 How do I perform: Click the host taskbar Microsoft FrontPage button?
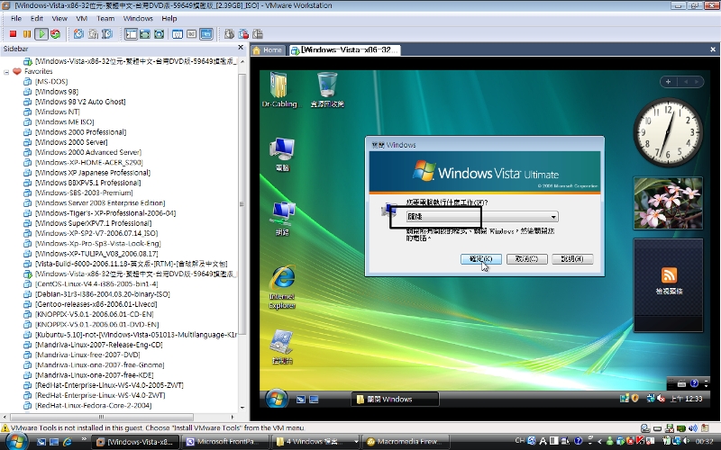(224, 442)
